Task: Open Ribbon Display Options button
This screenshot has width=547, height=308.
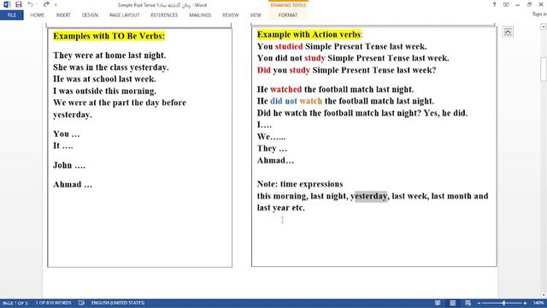Action: click(x=506, y=4)
